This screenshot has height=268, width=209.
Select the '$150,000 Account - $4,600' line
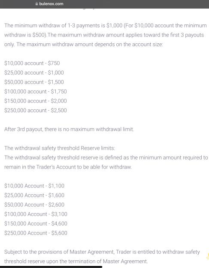tap(36, 223)
